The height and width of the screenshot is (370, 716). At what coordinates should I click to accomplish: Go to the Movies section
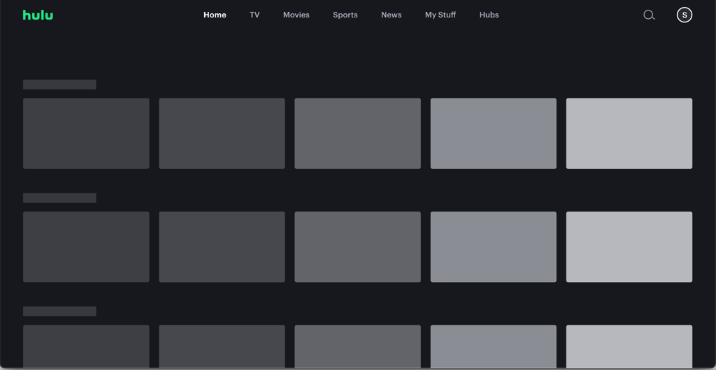(x=296, y=15)
